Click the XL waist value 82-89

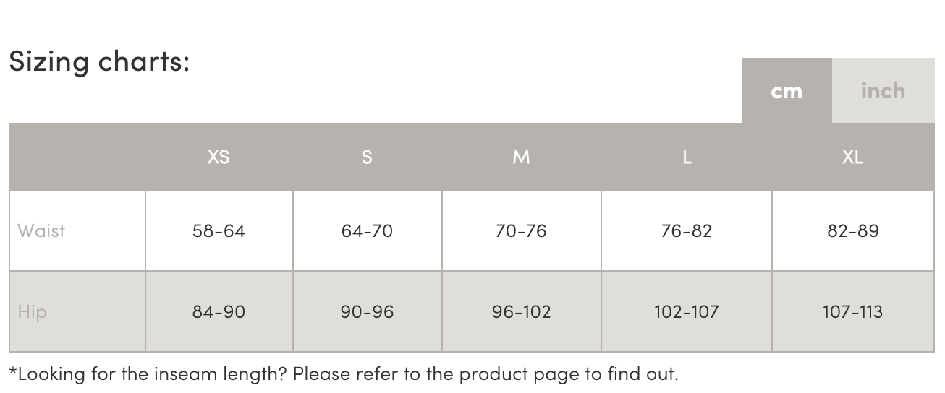[x=852, y=231]
